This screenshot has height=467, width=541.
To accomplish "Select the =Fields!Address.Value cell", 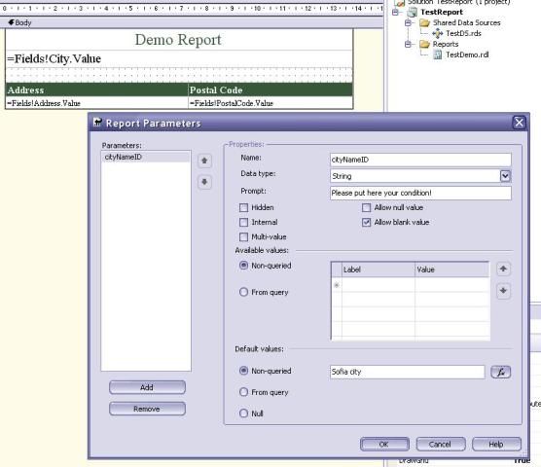I will point(96,103).
